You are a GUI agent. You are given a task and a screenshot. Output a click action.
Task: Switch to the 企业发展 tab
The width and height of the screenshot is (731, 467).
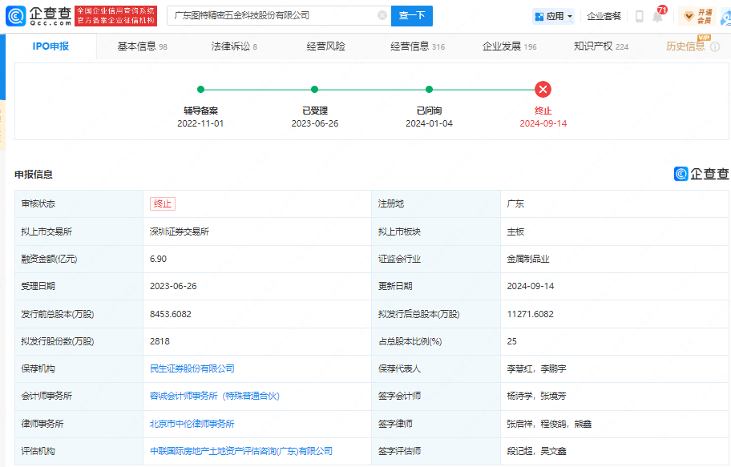click(x=509, y=46)
